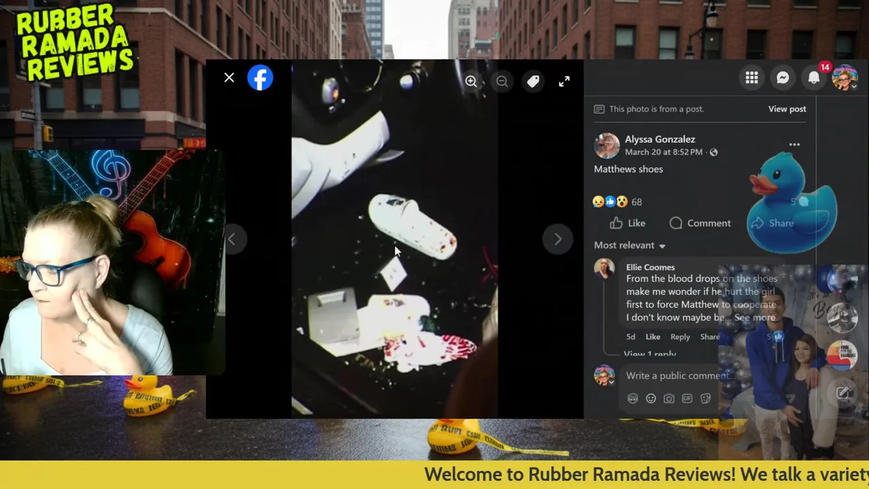Open Ellie Coomes avatar

[x=604, y=268]
